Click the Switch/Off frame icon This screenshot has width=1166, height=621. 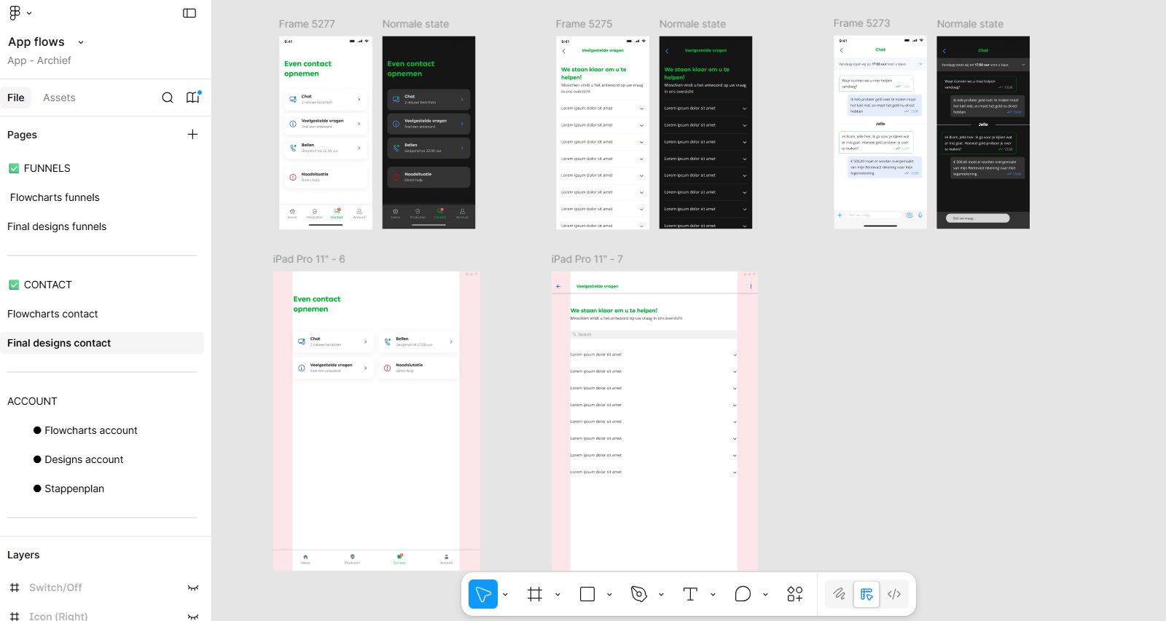click(x=15, y=588)
